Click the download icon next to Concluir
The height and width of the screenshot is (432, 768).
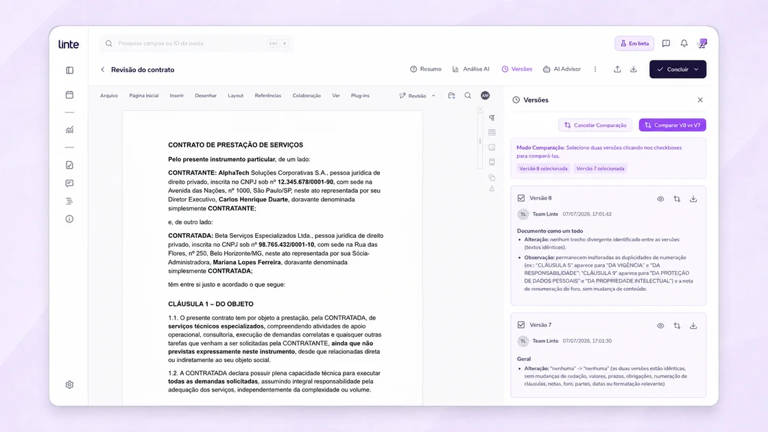[634, 69]
